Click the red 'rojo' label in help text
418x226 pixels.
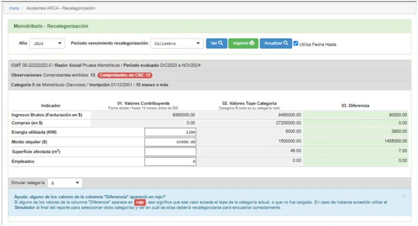[140, 202]
